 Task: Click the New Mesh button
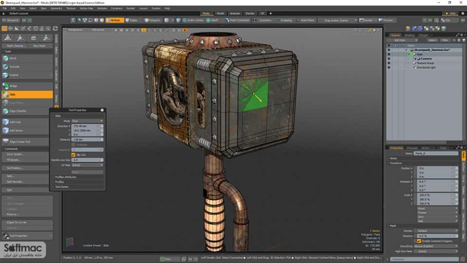(x=39, y=46)
